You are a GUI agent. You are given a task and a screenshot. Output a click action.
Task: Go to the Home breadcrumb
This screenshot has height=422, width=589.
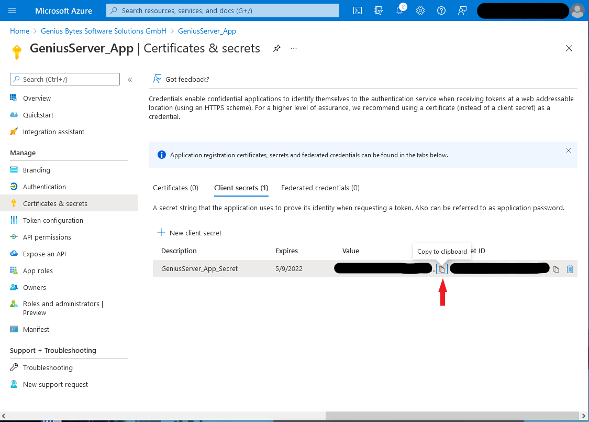(x=19, y=31)
